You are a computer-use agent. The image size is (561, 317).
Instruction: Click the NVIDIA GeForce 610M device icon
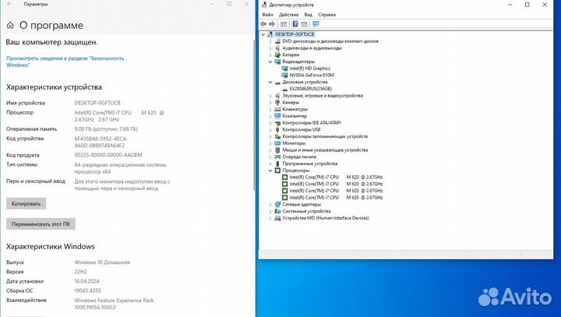tap(285, 75)
